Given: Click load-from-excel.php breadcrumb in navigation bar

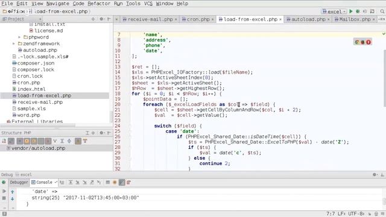Looking at the screenshot, I should (x=60, y=11).
